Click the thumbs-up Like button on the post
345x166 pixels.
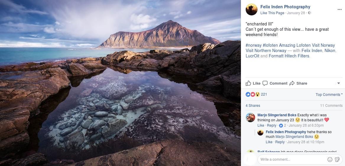tap(253, 83)
